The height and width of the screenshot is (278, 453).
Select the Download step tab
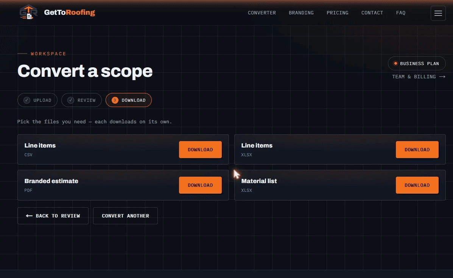pyautogui.click(x=129, y=100)
